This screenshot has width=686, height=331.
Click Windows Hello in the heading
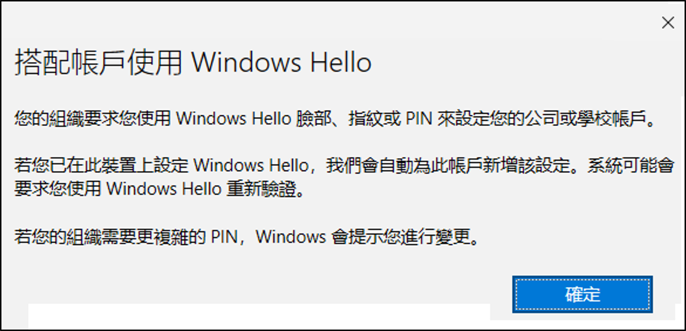282,63
